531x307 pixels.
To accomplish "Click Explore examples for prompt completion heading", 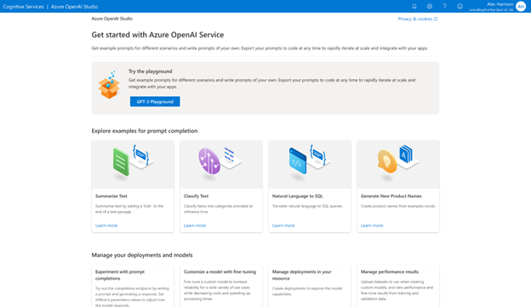I will [145, 131].
